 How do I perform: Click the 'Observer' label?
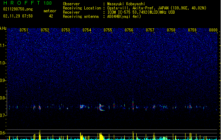pyautogui.click(x=71, y=4)
